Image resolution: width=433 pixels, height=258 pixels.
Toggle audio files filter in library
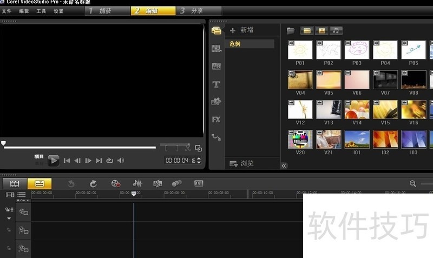click(336, 30)
